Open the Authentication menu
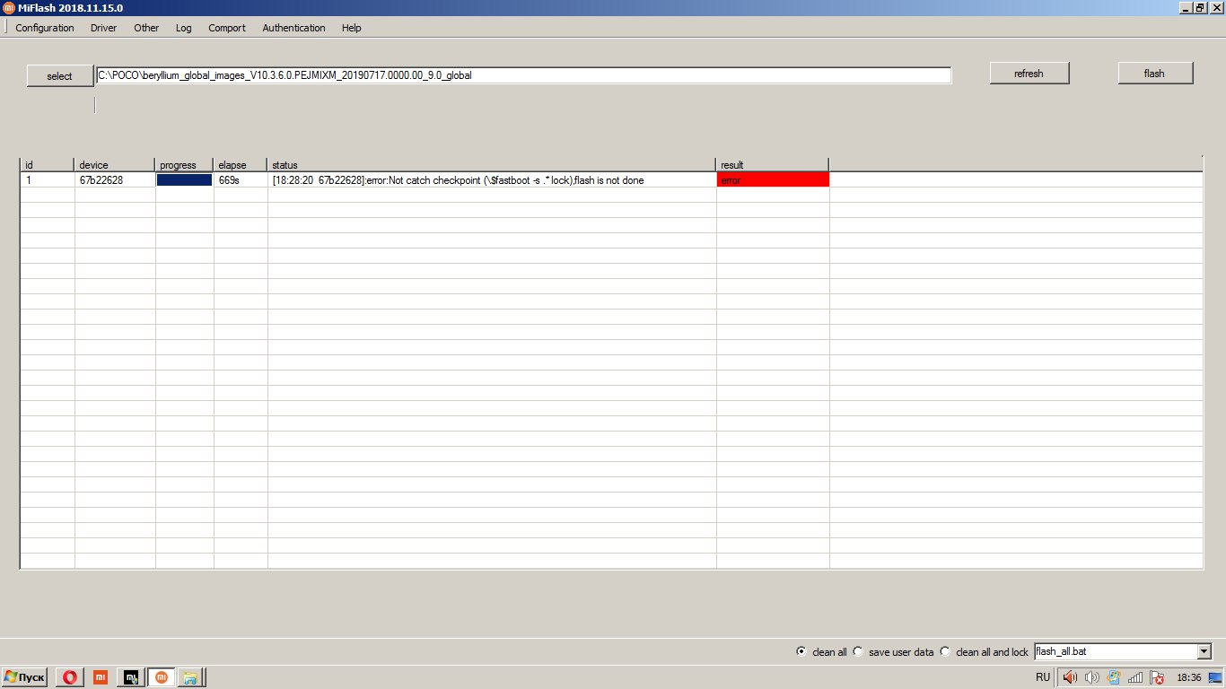The image size is (1226, 689). pos(293,28)
